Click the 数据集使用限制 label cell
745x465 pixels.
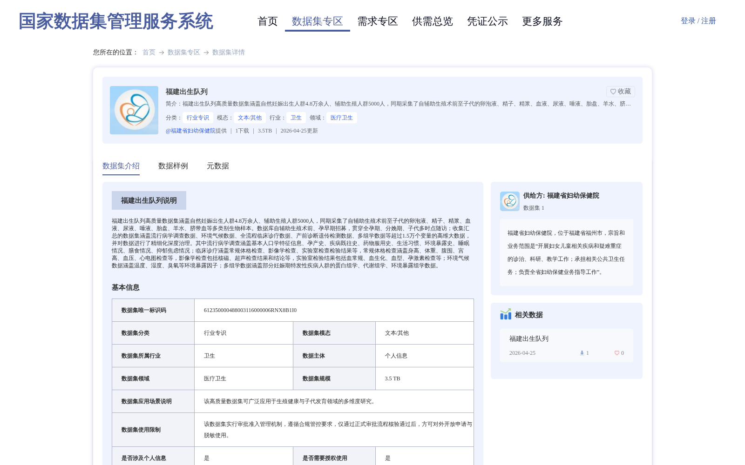point(153,430)
